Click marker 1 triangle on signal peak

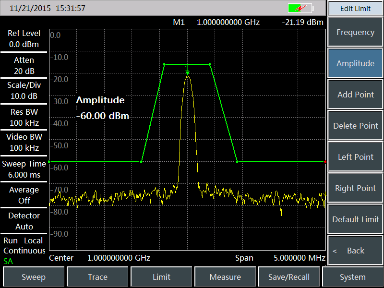click(187, 73)
